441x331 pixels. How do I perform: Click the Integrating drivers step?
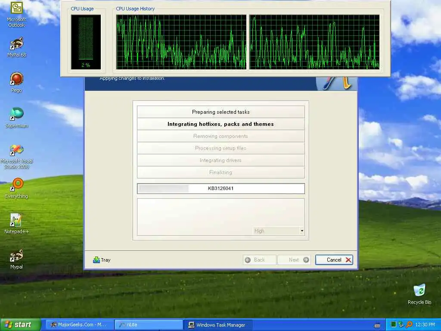click(221, 160)
